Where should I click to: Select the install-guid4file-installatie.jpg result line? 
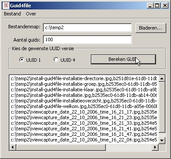84,95
